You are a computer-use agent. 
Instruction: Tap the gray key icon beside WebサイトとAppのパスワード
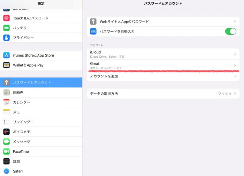[x=93, y=22]
